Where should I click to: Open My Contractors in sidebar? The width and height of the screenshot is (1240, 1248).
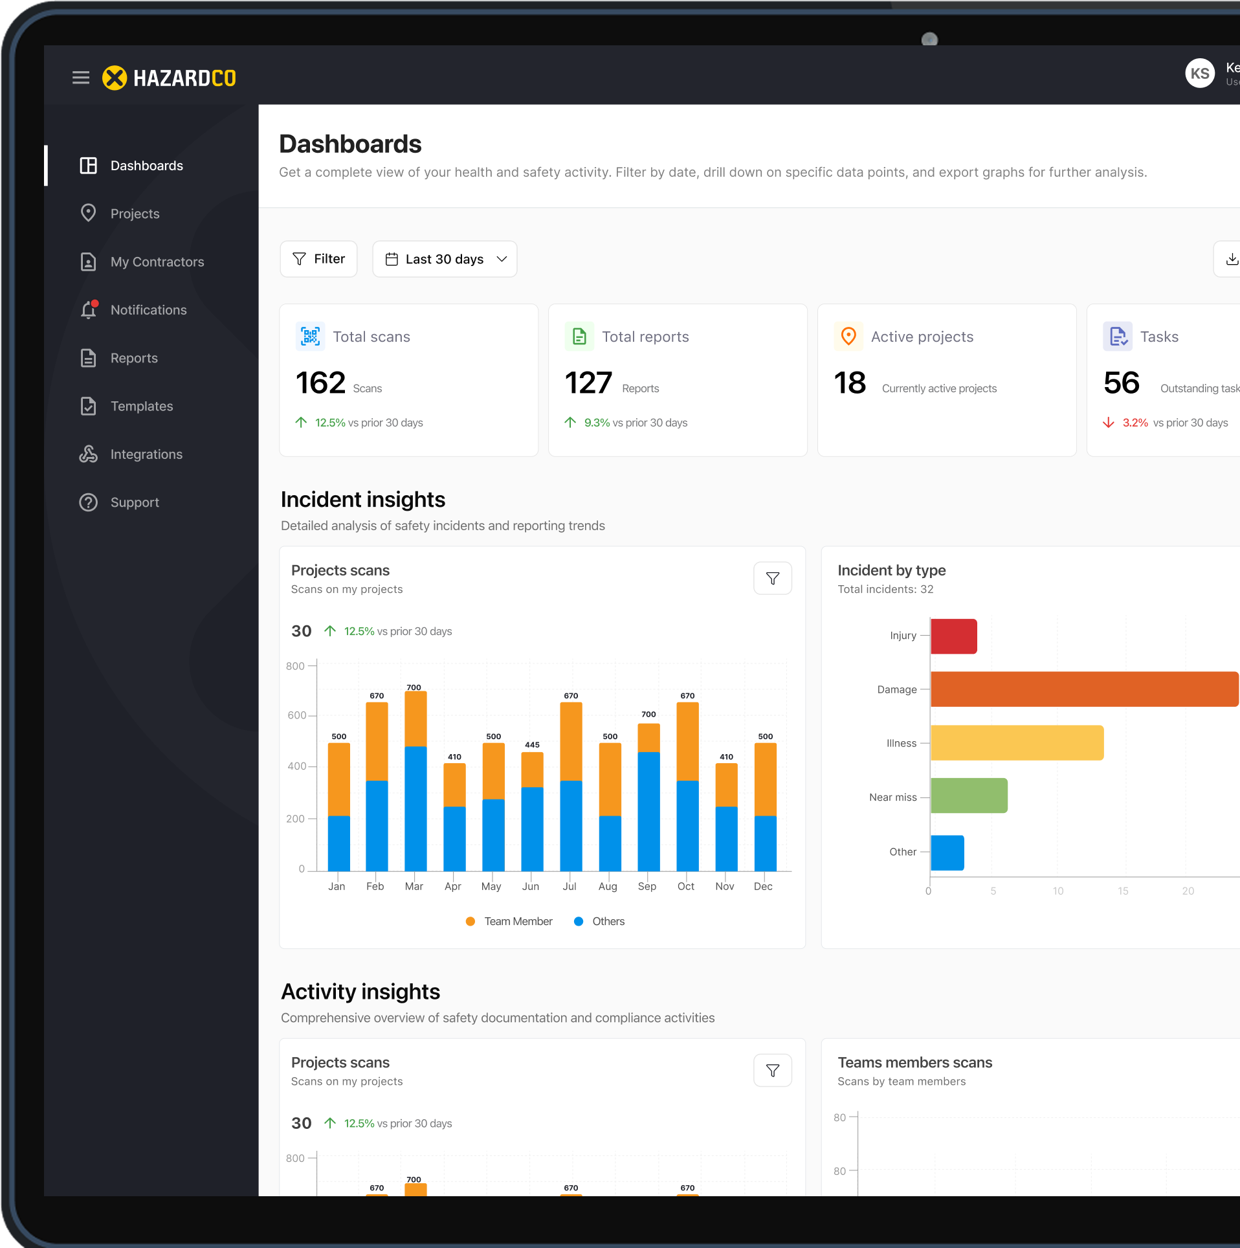[157, 262]
